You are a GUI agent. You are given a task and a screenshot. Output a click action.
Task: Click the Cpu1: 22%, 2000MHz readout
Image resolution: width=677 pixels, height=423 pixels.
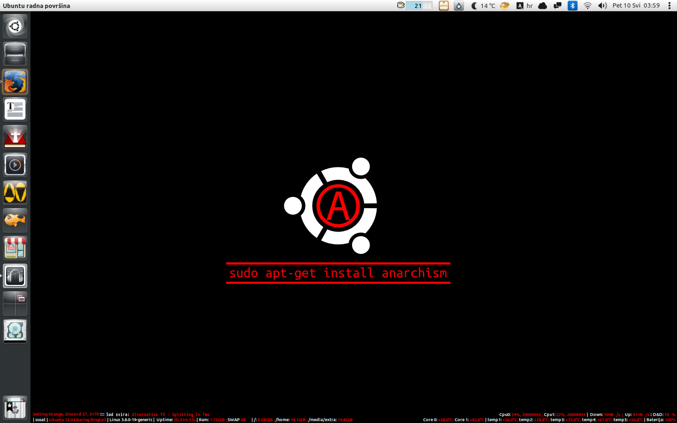pos(565,415)
